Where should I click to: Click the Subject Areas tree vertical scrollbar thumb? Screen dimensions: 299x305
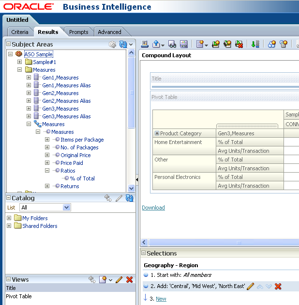[x=132, y=93]
